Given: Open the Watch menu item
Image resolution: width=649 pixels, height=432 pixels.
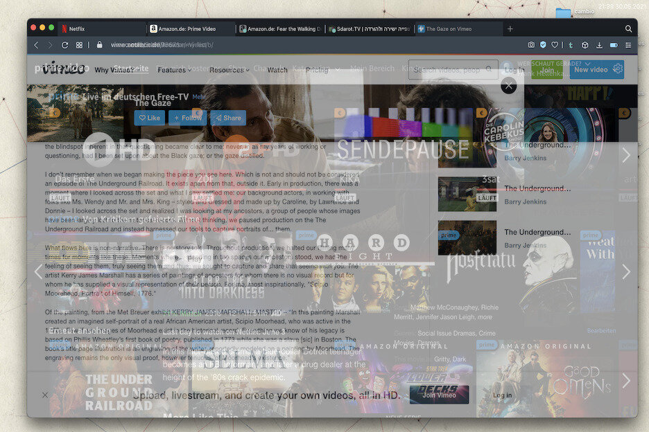Looking at the screenshot, I should [x=277, y=70].
